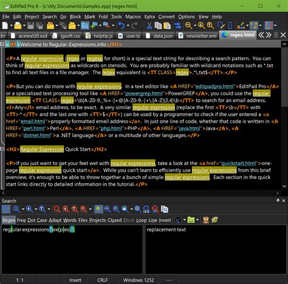Screen dimensions: 288x284
Task: Toggle highlight matches yellow-dot button
Action: click(98, 209)
